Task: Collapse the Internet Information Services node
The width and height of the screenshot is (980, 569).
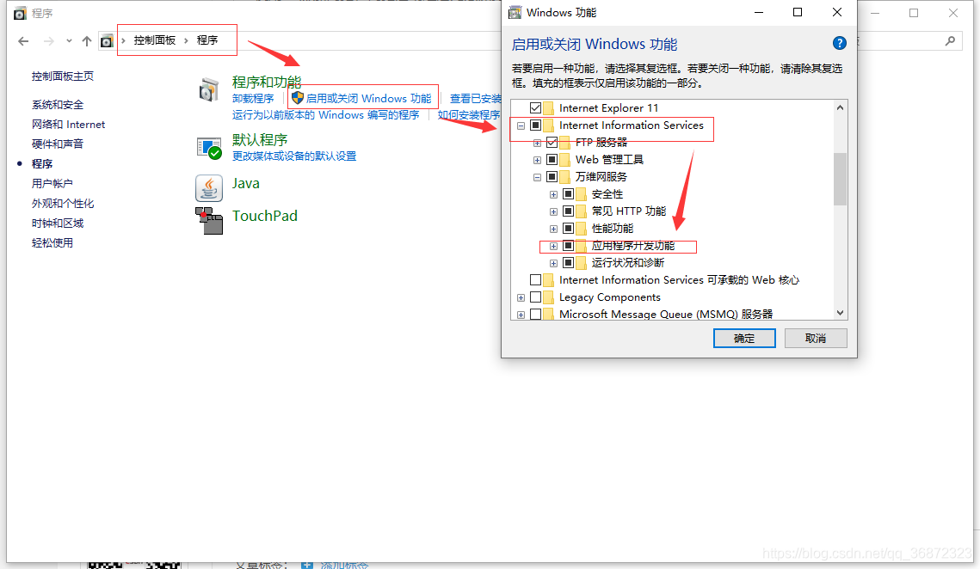Action: 521,125
